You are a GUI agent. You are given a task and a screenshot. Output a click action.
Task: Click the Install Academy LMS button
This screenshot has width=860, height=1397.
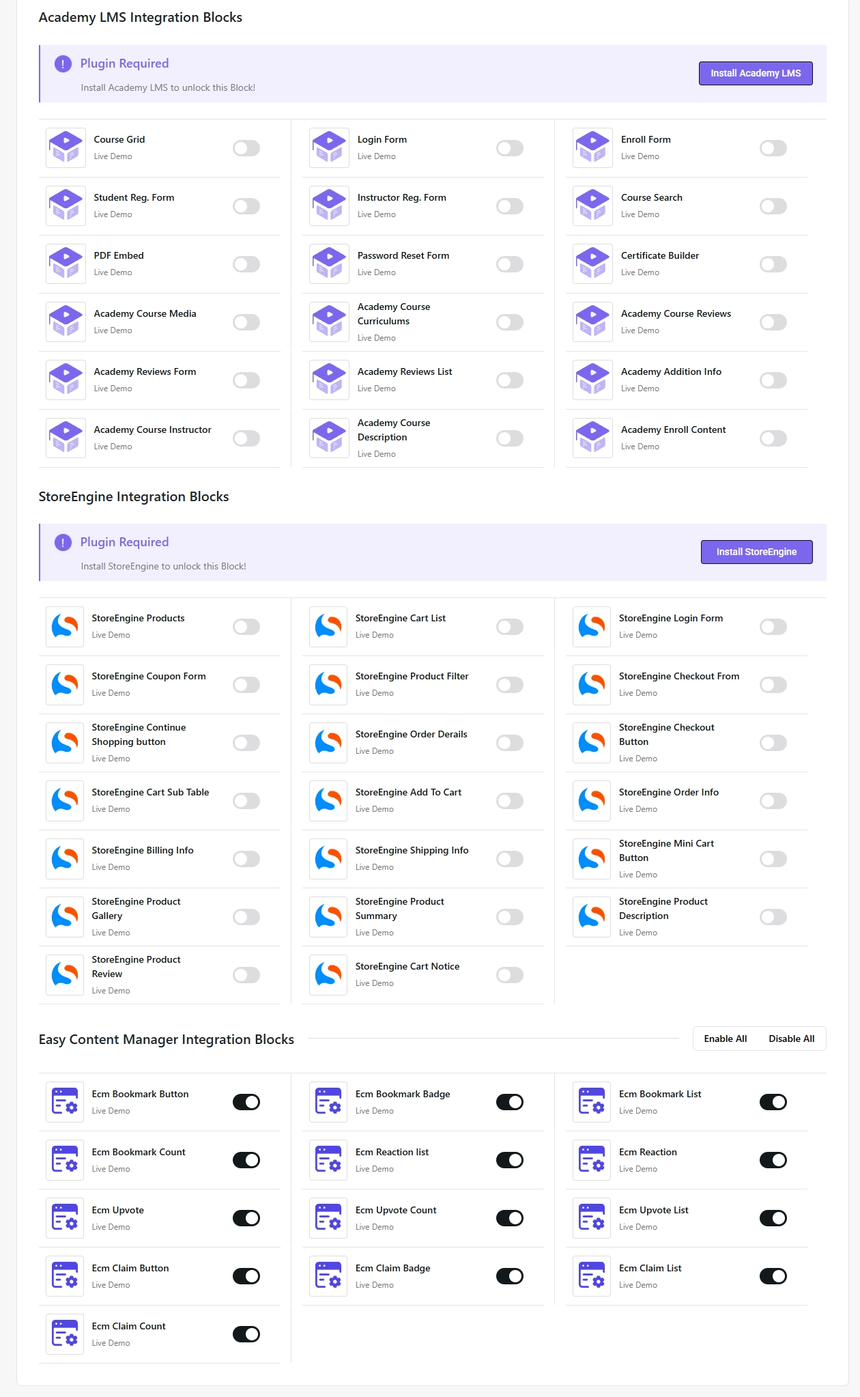[756, 73]
